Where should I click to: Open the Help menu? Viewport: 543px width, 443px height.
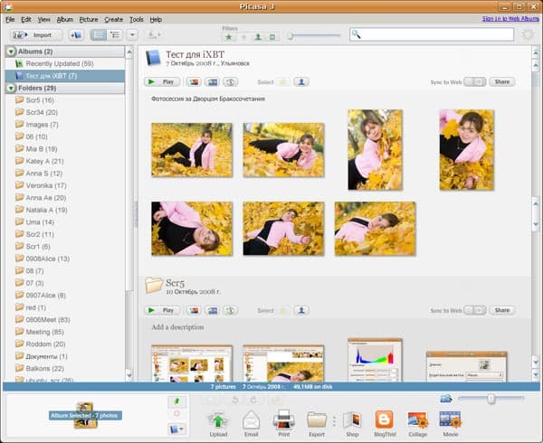click(x=156, y=20)
